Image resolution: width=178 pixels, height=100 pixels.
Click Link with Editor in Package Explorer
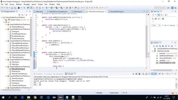22,15
